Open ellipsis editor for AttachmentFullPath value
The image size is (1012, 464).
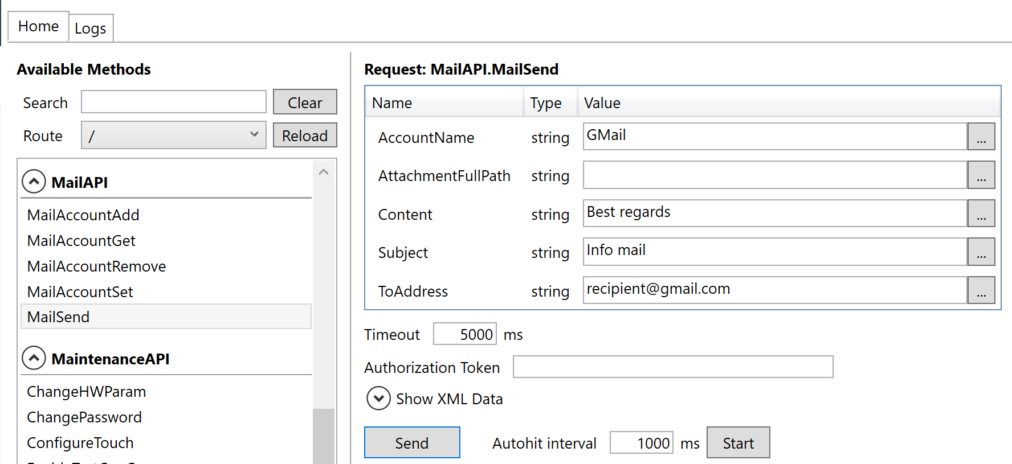(981, 175)
